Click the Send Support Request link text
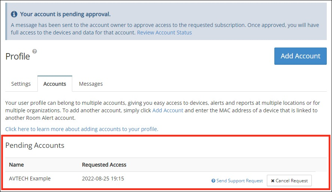 (x=240, y=181)
